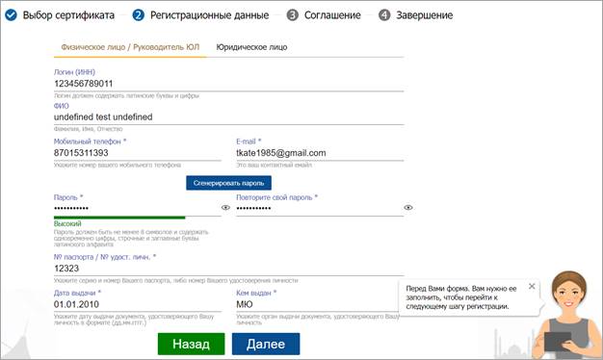
Task: Click the Логин (ИНН) label
Action: [x=74, y=72]
